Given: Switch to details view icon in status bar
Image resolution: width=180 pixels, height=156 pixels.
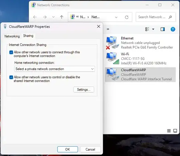Looking at the screenshot, I should [x=169, y=131].
